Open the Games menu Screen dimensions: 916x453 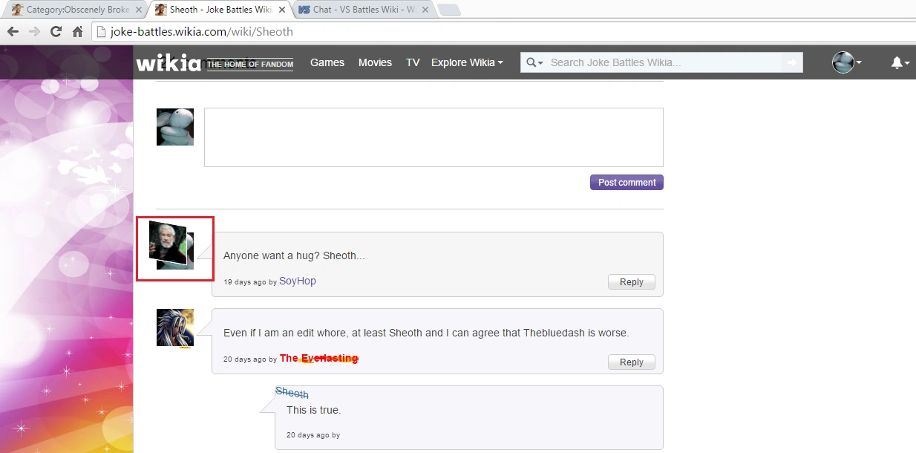pos(327,63)
